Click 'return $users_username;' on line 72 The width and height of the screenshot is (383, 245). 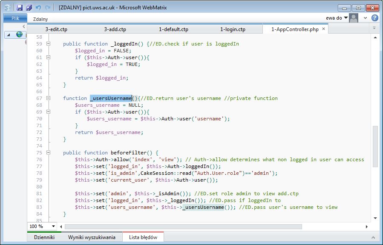point(109,132)
